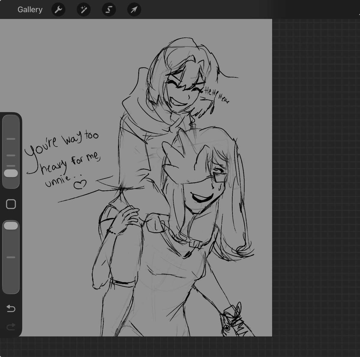Click the brush opacity slider handle

point(11,226)
